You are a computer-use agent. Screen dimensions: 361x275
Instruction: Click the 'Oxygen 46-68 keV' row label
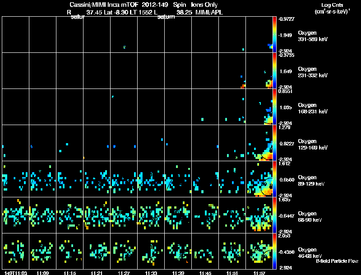pyautogui.click(x=310, y=253)
